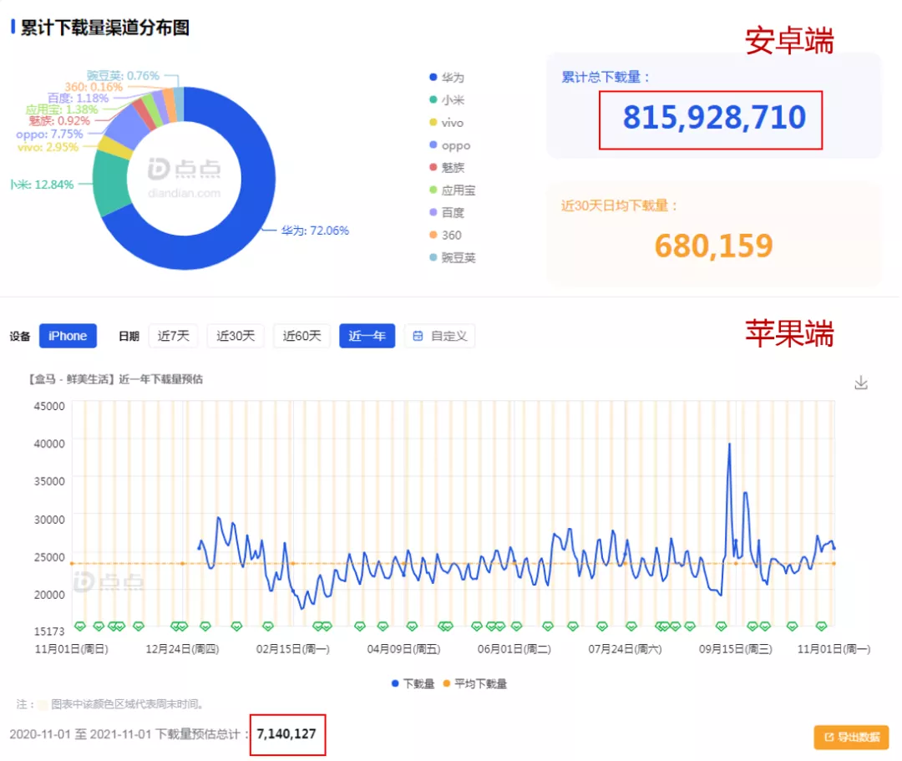Click the 12月24日(周四) x-axis label
902x761 pixels.
(x=182, y=649)
